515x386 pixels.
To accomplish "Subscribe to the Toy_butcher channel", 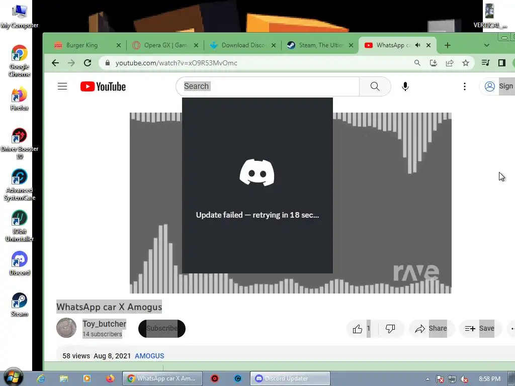I will (161, 328).
